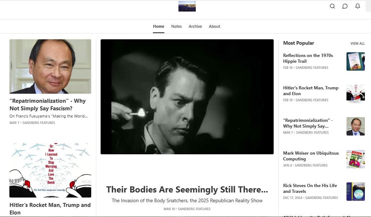Open left-column headline "Repatrimonialization" - Why Not Simply Say Fascism?
This screenshot has height=217, width=371.
tap(48, 105)
